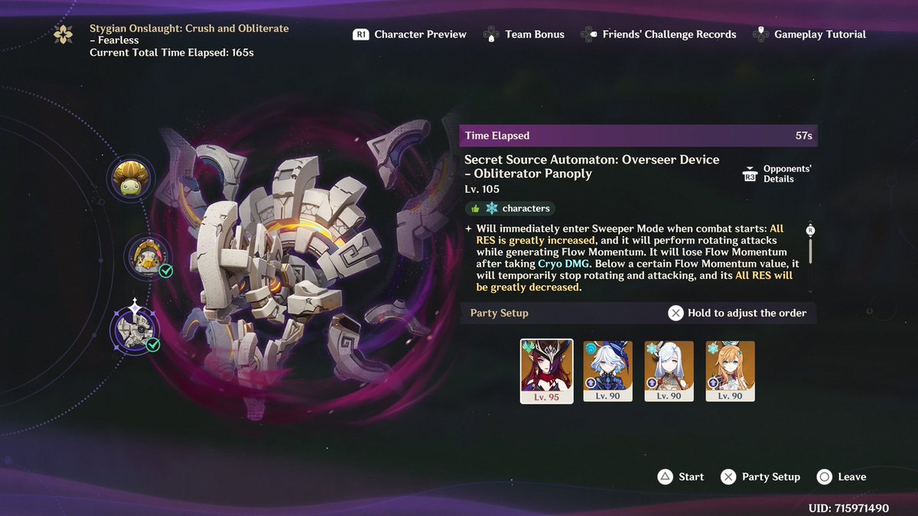Image resolution: width=918 pixels, height=516 pixels.
Task: Click the Cryo DMG highlighted text
Action: 563,263
